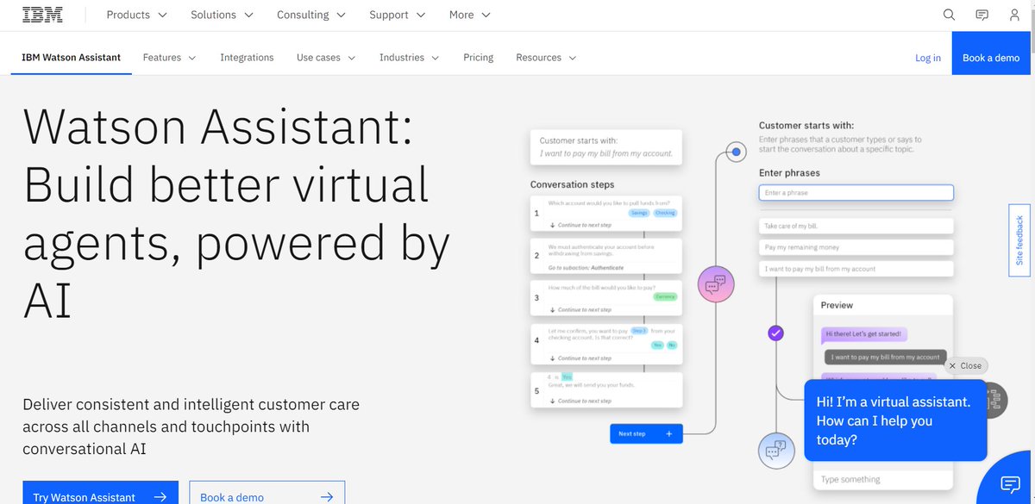This screenshot has height=504, width=1035.
Task: Click the 'Enter phrases' heading
Action: click(x=789, y=173)
